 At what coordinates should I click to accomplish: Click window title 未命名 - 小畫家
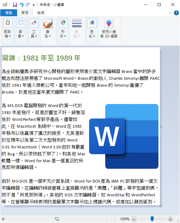(52, 5)
